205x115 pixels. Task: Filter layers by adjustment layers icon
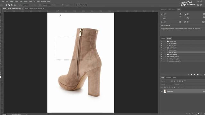click(x=175, y=81)
